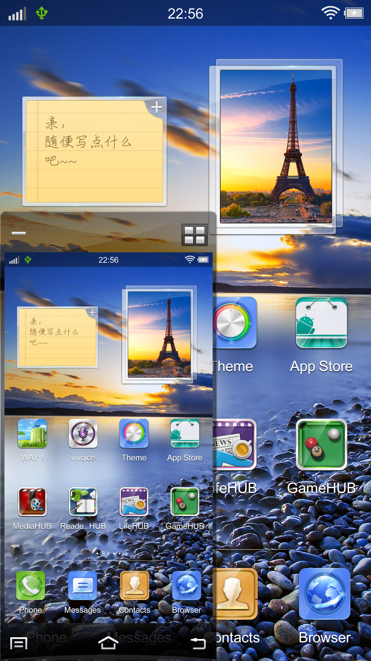This screenshot has height=661, width=371.
Task: Tap the 22:56 clock in top status bar
Action: [185, 14]
